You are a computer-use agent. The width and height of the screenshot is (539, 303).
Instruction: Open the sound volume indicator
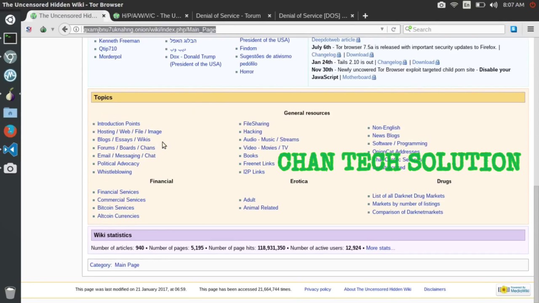coord(494,5)
